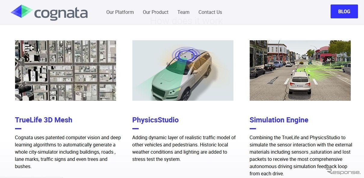Open the Contact Us link
Screen dimensions: 364x178
[x=210, y=12]
